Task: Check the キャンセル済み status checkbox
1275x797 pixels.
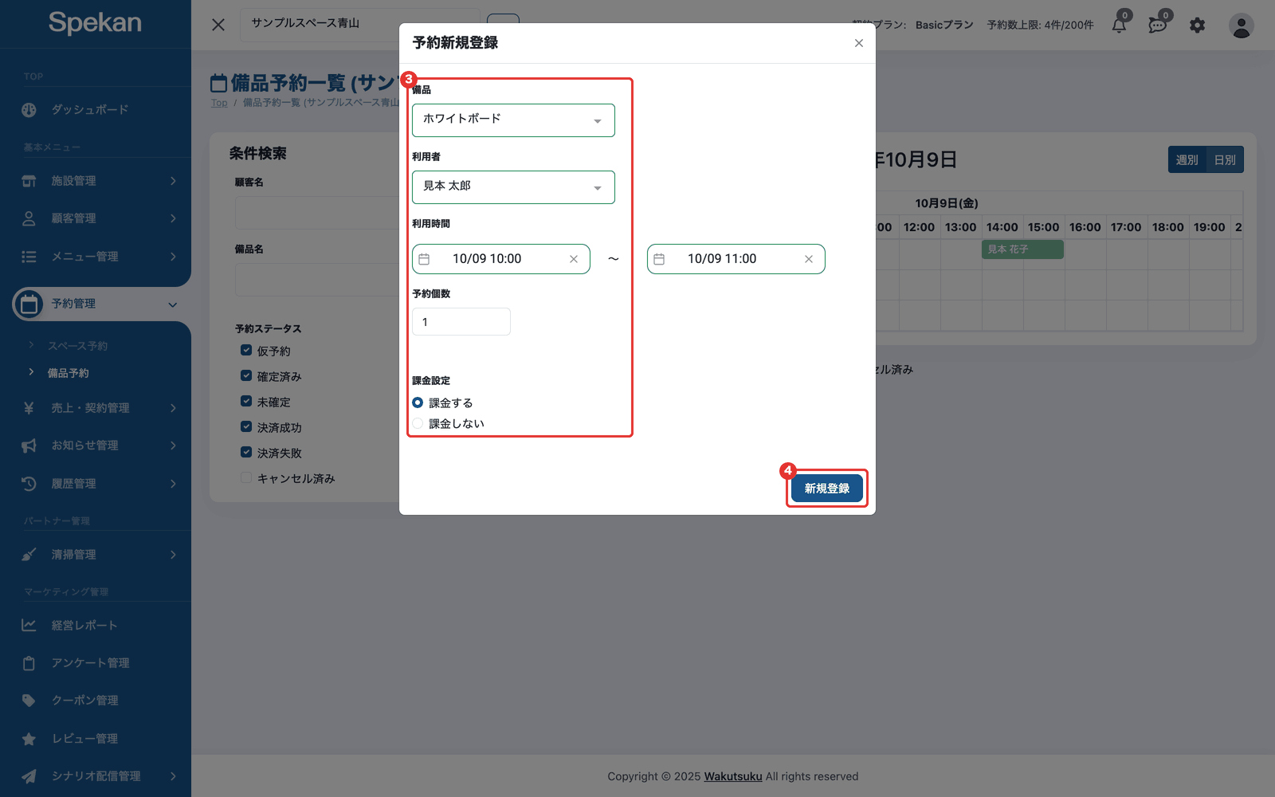Action: [246, 478]
